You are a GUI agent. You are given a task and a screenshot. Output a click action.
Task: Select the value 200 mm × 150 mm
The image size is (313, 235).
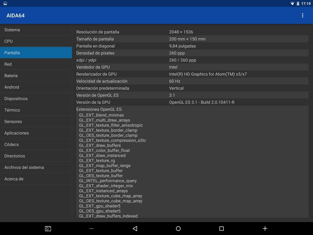(x=187, y=39)
